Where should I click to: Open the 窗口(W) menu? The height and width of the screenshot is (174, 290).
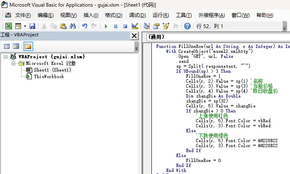click(240, 15)
